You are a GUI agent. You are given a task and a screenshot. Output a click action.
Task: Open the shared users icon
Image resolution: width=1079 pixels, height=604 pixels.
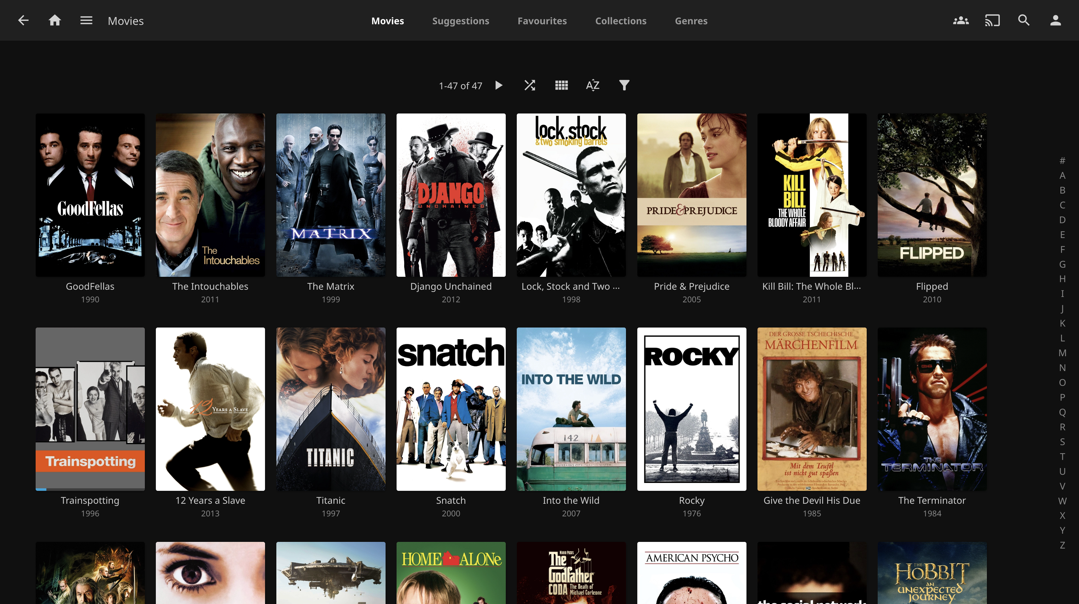960,20
